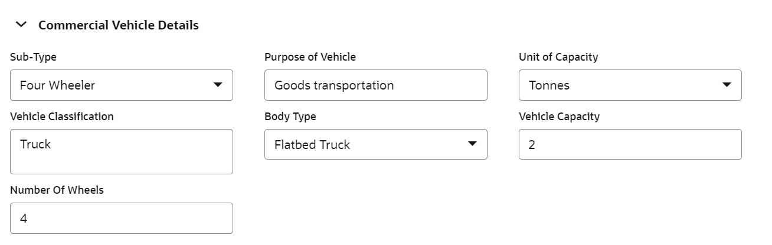This screenshot has width=772, height=245.
Task: Expand the Unit of Capacity dropdown arrow
Action: (727, 85)
